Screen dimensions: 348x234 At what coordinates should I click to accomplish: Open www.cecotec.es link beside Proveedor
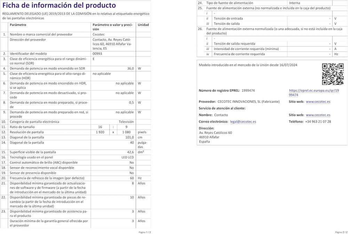click(x=318, y=102)
